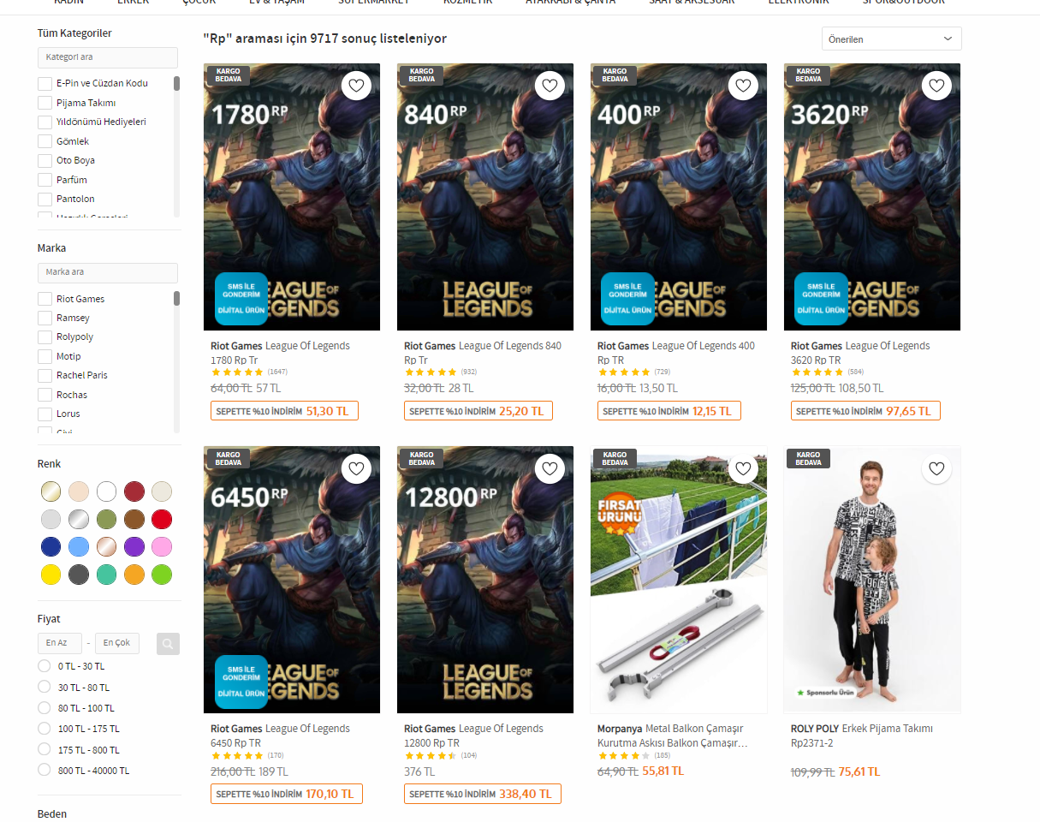Viewport: 1040px width, 822px height.
Task: Select the 0 TL - 30 TL price range
Action: [x=45, y=666]
